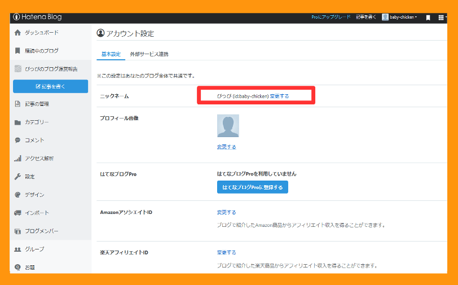Open ダッシュボード in the sidebar
458x285 pixels.
(42, 32)
